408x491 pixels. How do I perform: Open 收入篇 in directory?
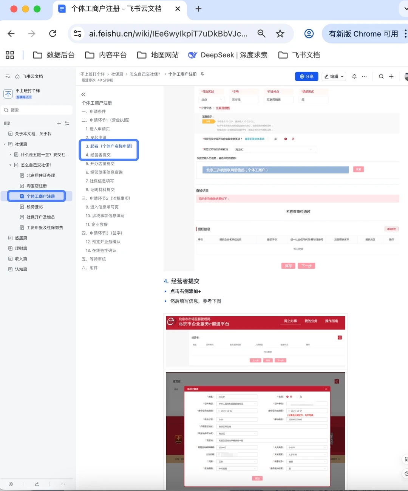21,259
